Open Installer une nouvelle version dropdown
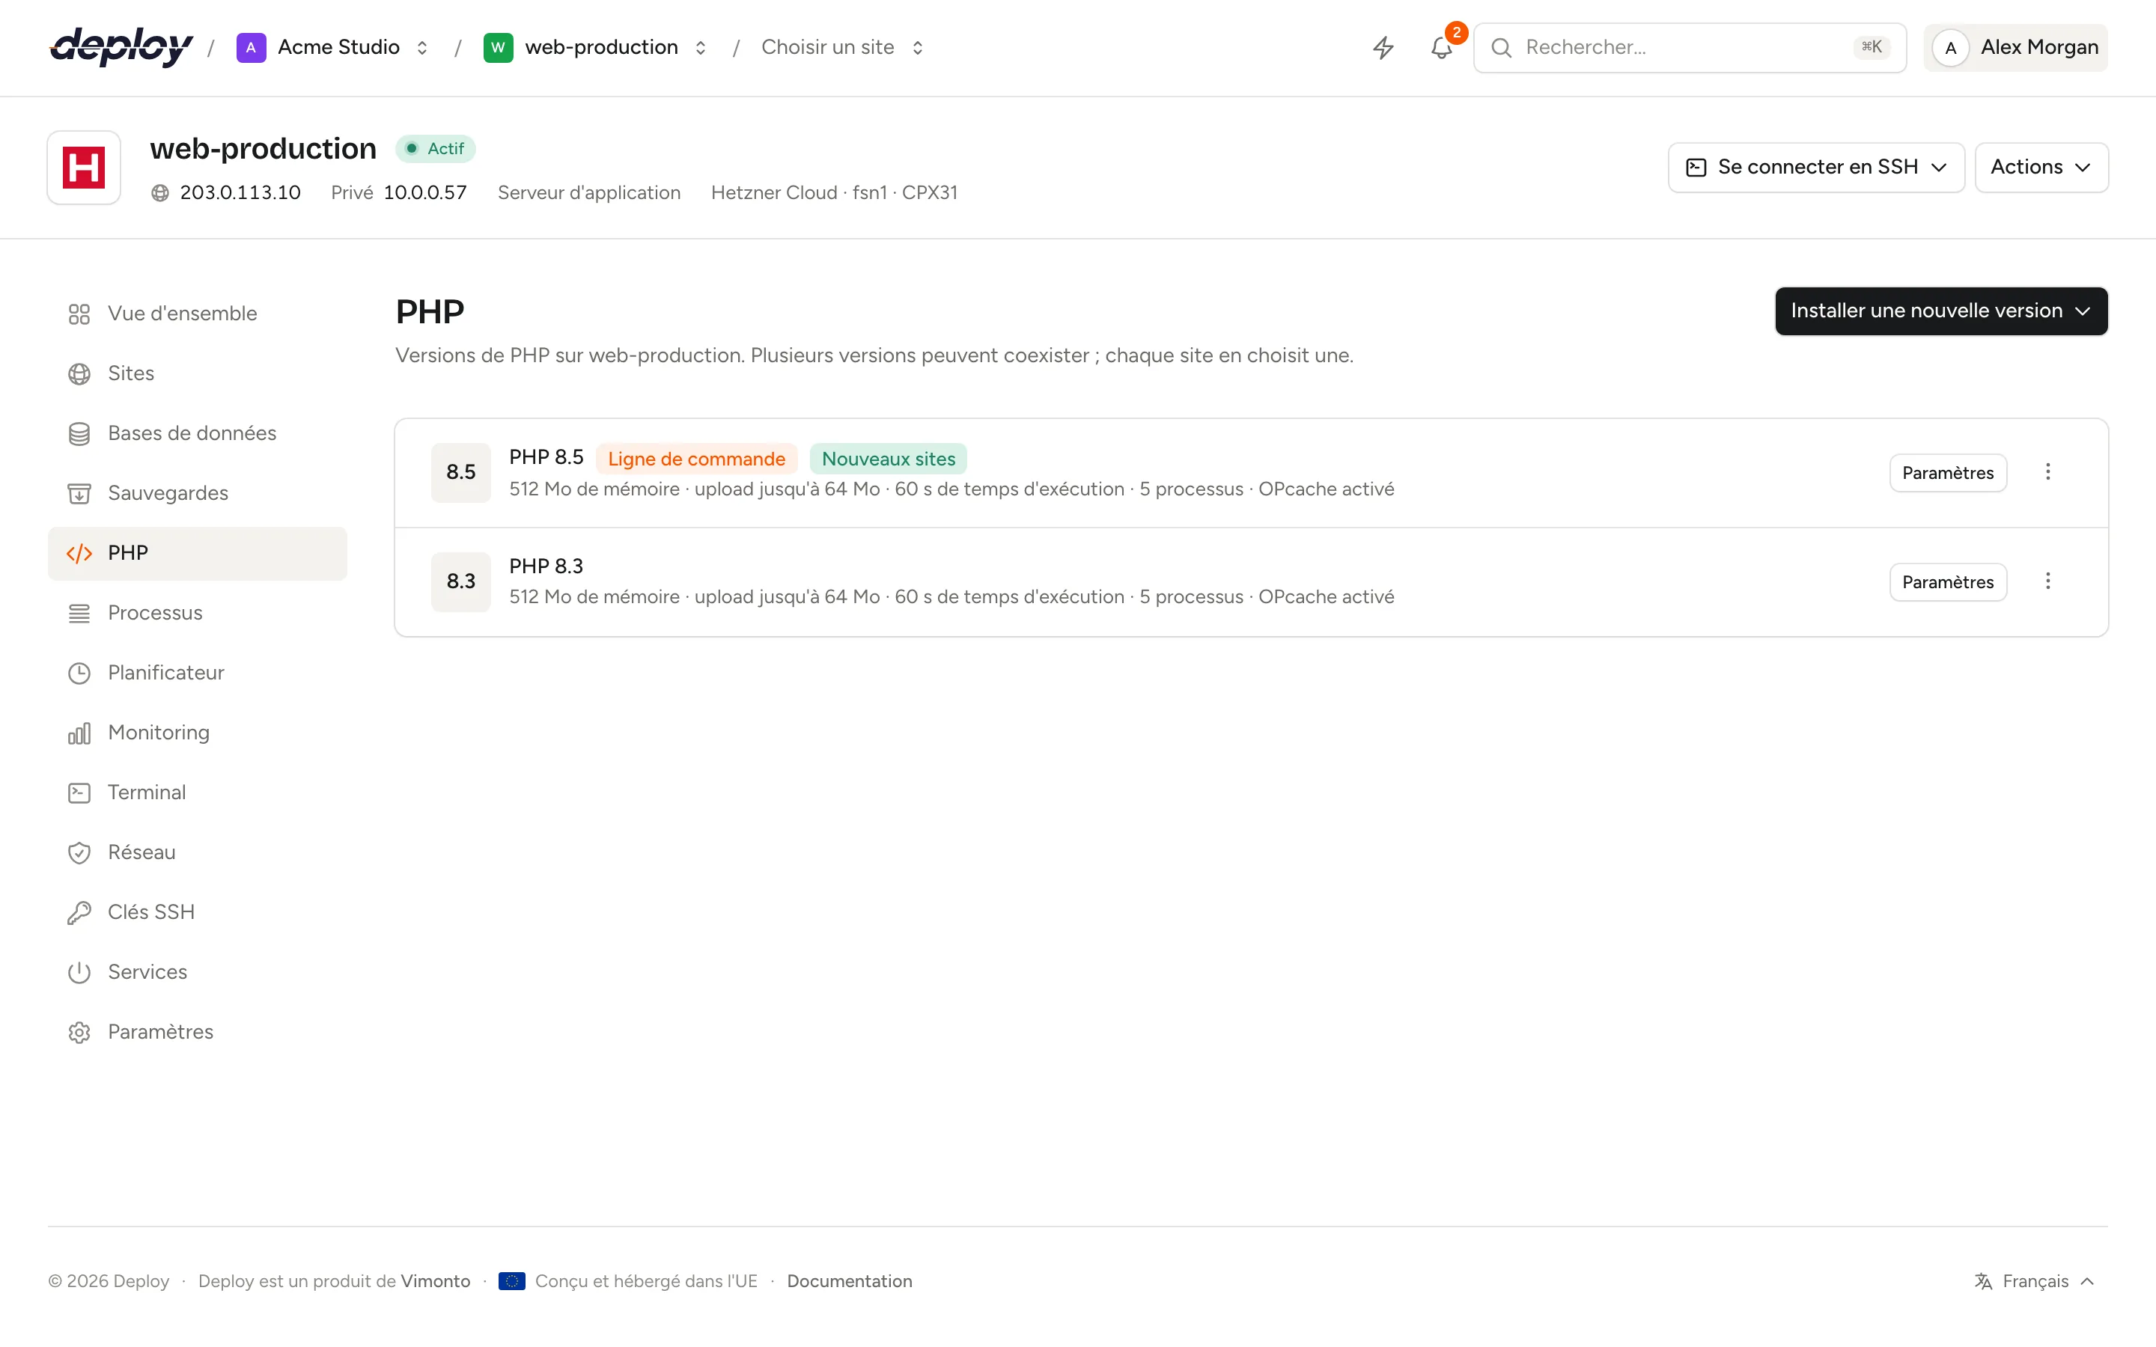Screen dimensions: 2156x1347 1940,311
